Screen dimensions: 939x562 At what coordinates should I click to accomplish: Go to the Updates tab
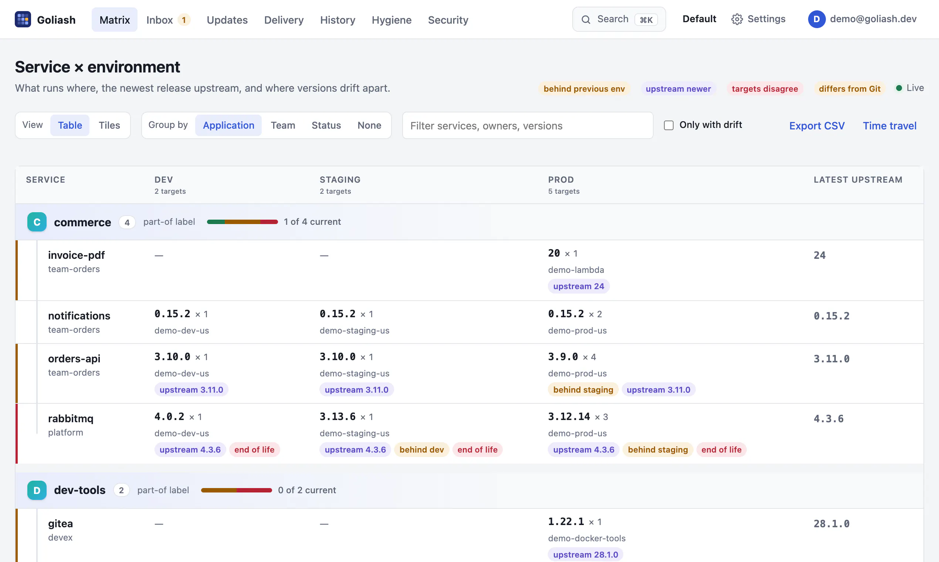coord(227,20)
